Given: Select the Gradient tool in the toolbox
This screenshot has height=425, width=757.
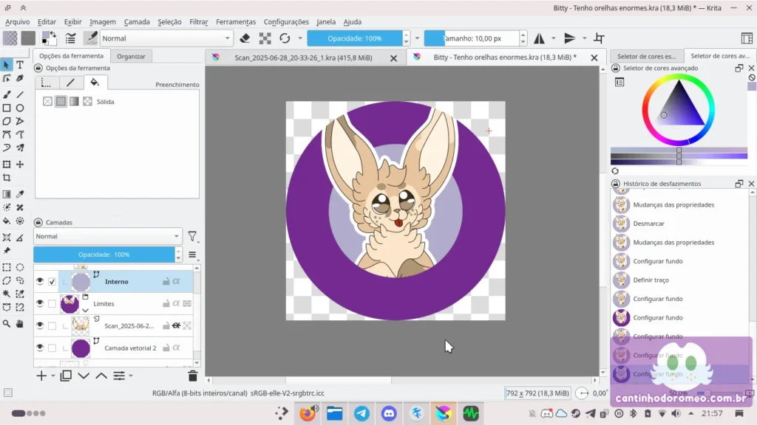Looking at the screenshot, I should tap(7, 194).
